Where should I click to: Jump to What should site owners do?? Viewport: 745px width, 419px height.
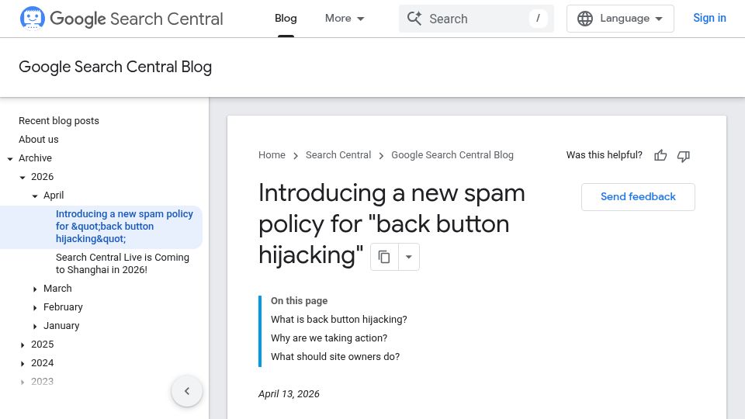[335, 356]
